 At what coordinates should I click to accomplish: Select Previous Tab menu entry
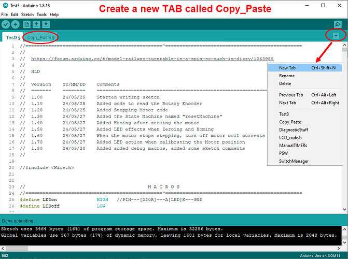click(x=305, y=95)
